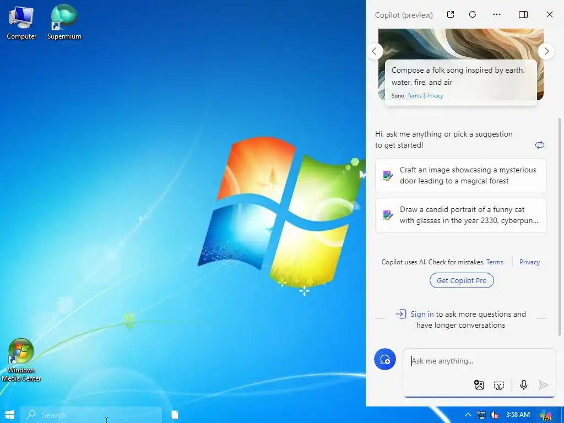Screen dimensions: 564x423
Task: Open Suno Terms link
Action: (414, 96)
